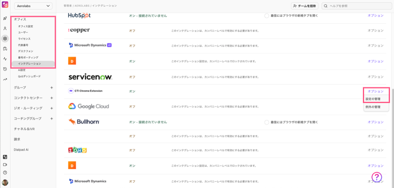Click the CTI Chrome Extension logo

[x=85, y=91]
